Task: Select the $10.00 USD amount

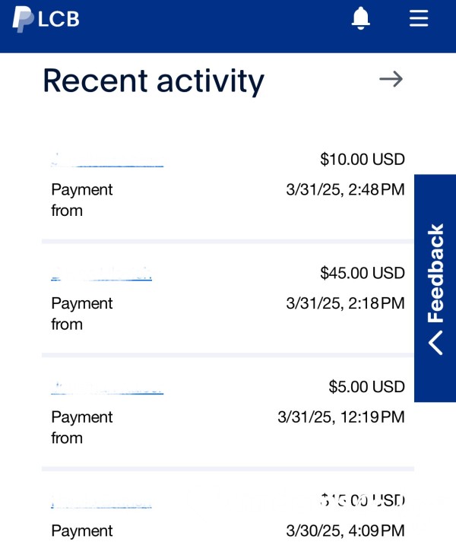Action: pos(363,160)
